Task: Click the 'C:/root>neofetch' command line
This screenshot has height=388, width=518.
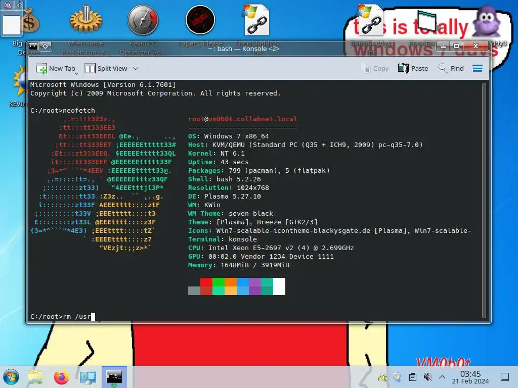Action: click(63, 111)
